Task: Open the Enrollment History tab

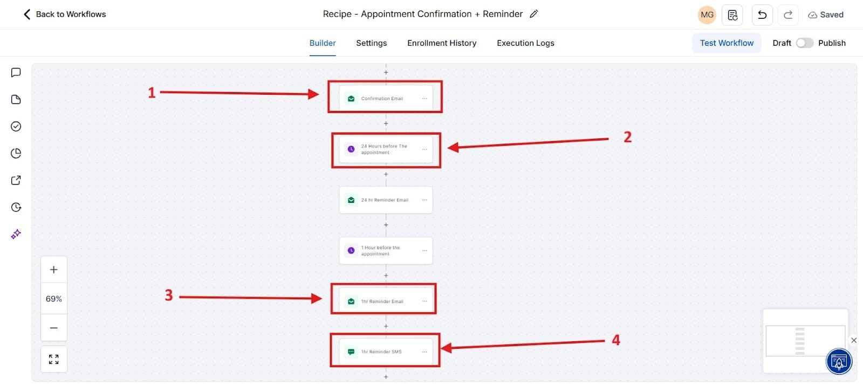Action: click(442, 43)
